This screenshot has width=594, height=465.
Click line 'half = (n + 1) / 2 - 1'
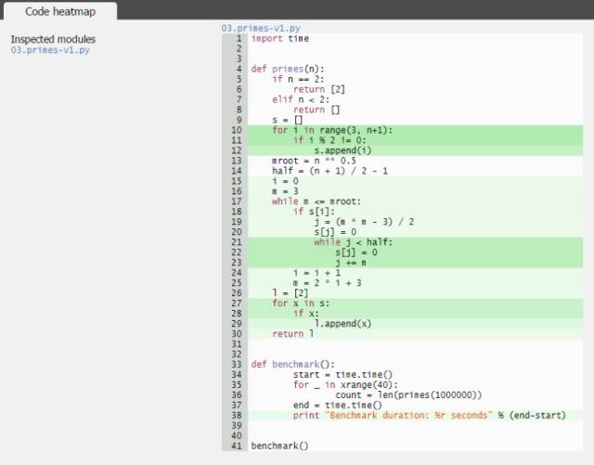[329, 171]
